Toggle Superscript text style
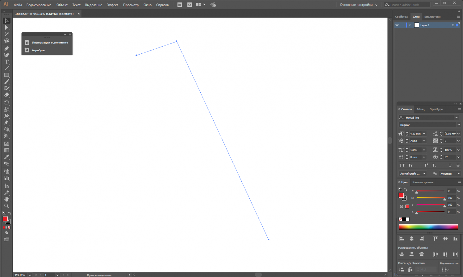This screenshot has height=277, width=463. tap(426, 165)
